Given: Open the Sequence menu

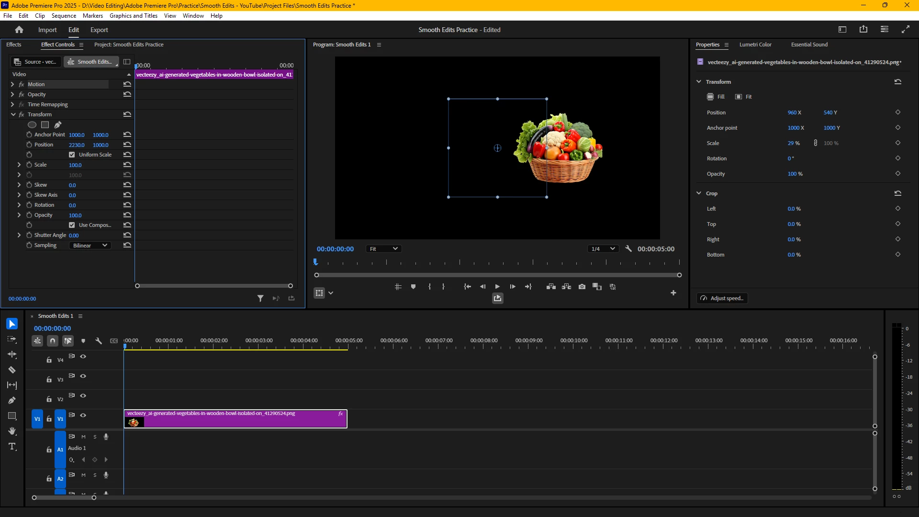Looking at the screenshot, I should pyautogui.click(x=64, y=16).
